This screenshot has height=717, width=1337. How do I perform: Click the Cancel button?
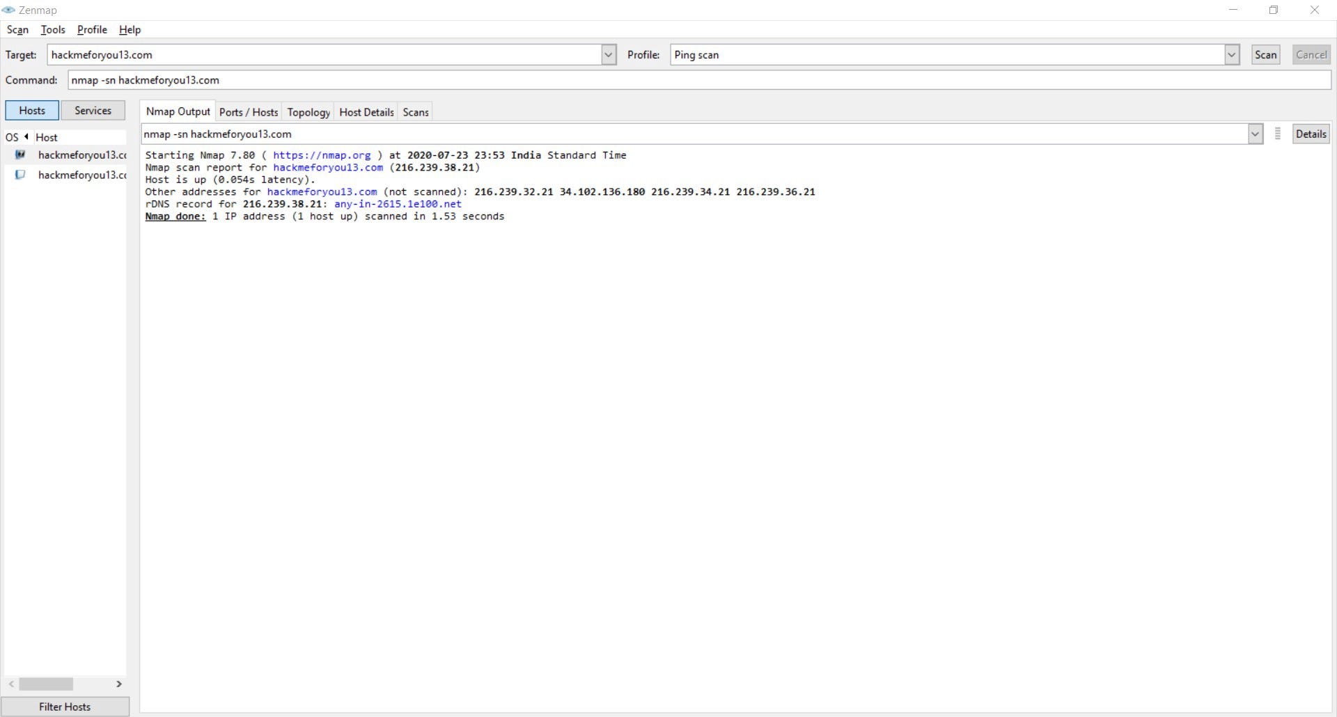1311,54
